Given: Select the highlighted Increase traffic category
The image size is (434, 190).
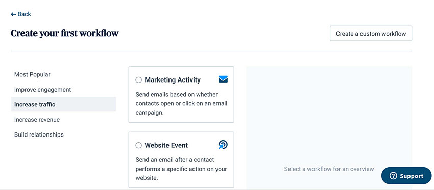Looking at the screenshot, I should click(63, 104).
